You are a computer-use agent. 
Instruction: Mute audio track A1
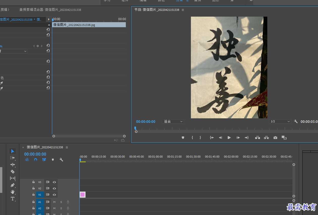tap(54, 202)
